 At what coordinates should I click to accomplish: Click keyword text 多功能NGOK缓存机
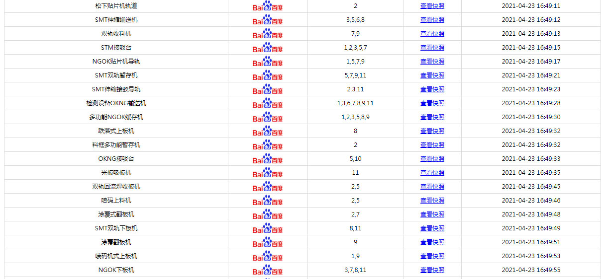coord(116,117)
